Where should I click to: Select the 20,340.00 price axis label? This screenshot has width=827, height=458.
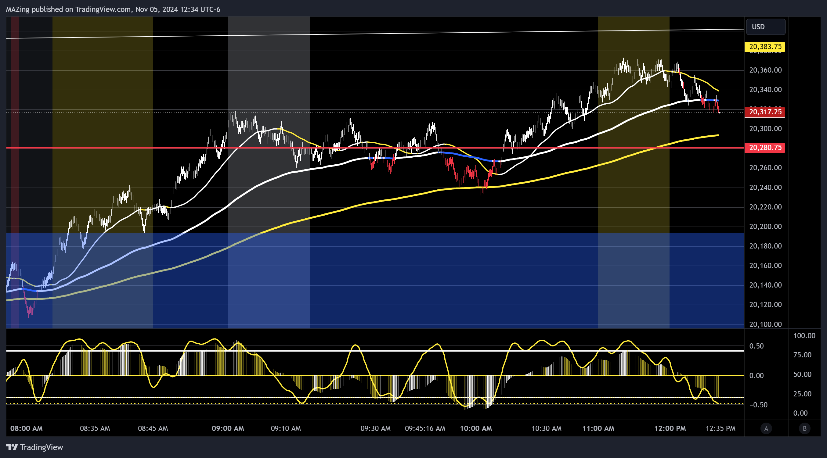point(765,89)
